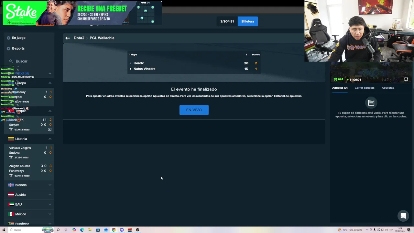Open the Windows Start menu
The width and height of the screenshot is (414, 233).
coord(4,230)
